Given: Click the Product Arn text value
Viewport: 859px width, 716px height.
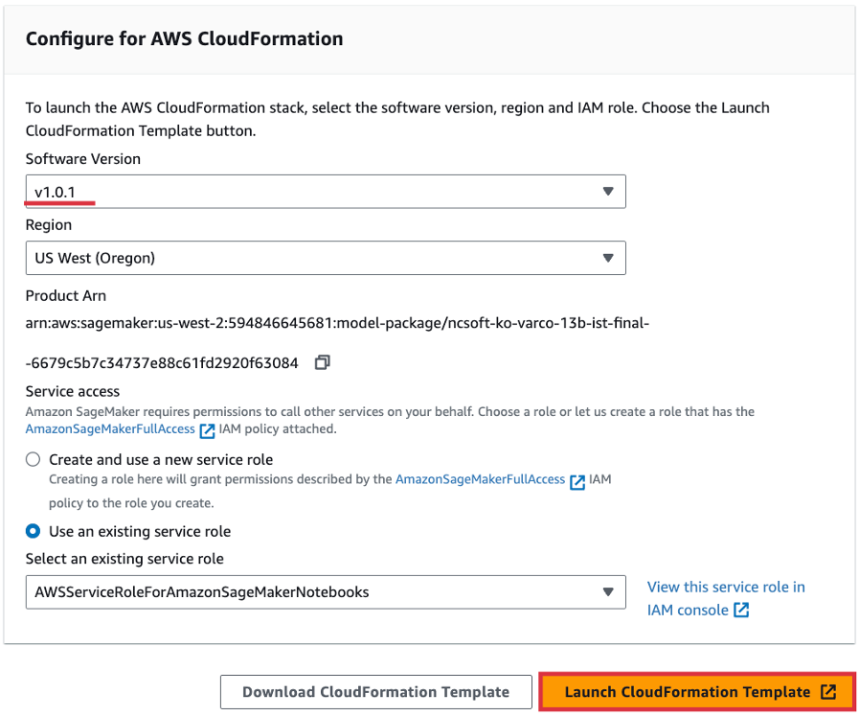Looking at the screenshot, I should coord(337,323).
